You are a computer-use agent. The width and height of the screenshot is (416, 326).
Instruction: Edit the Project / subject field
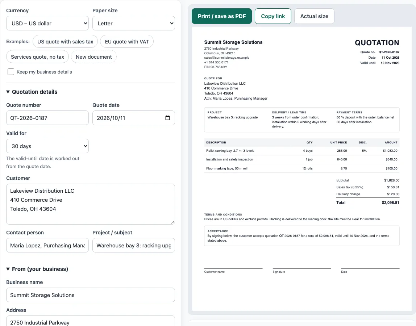click(134, 245)
